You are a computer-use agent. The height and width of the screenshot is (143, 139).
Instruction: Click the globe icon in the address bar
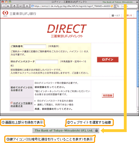(32, 6)
